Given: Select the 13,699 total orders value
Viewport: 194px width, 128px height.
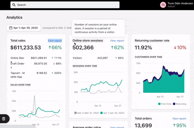Looking at the screenshot, I should click(x=143, y=125).
